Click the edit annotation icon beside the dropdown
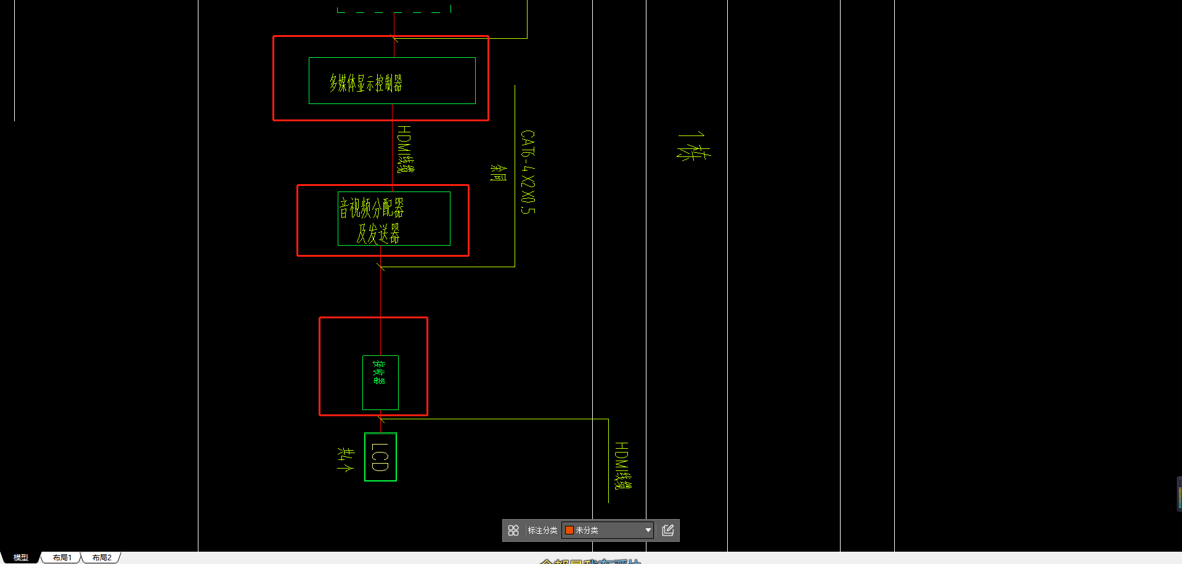1182x564 pixels. 668,530
